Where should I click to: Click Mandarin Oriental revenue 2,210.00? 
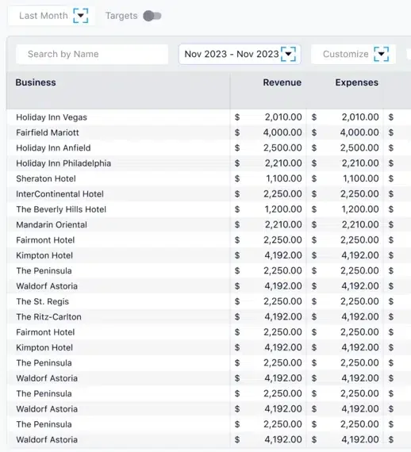coord(283,224)
